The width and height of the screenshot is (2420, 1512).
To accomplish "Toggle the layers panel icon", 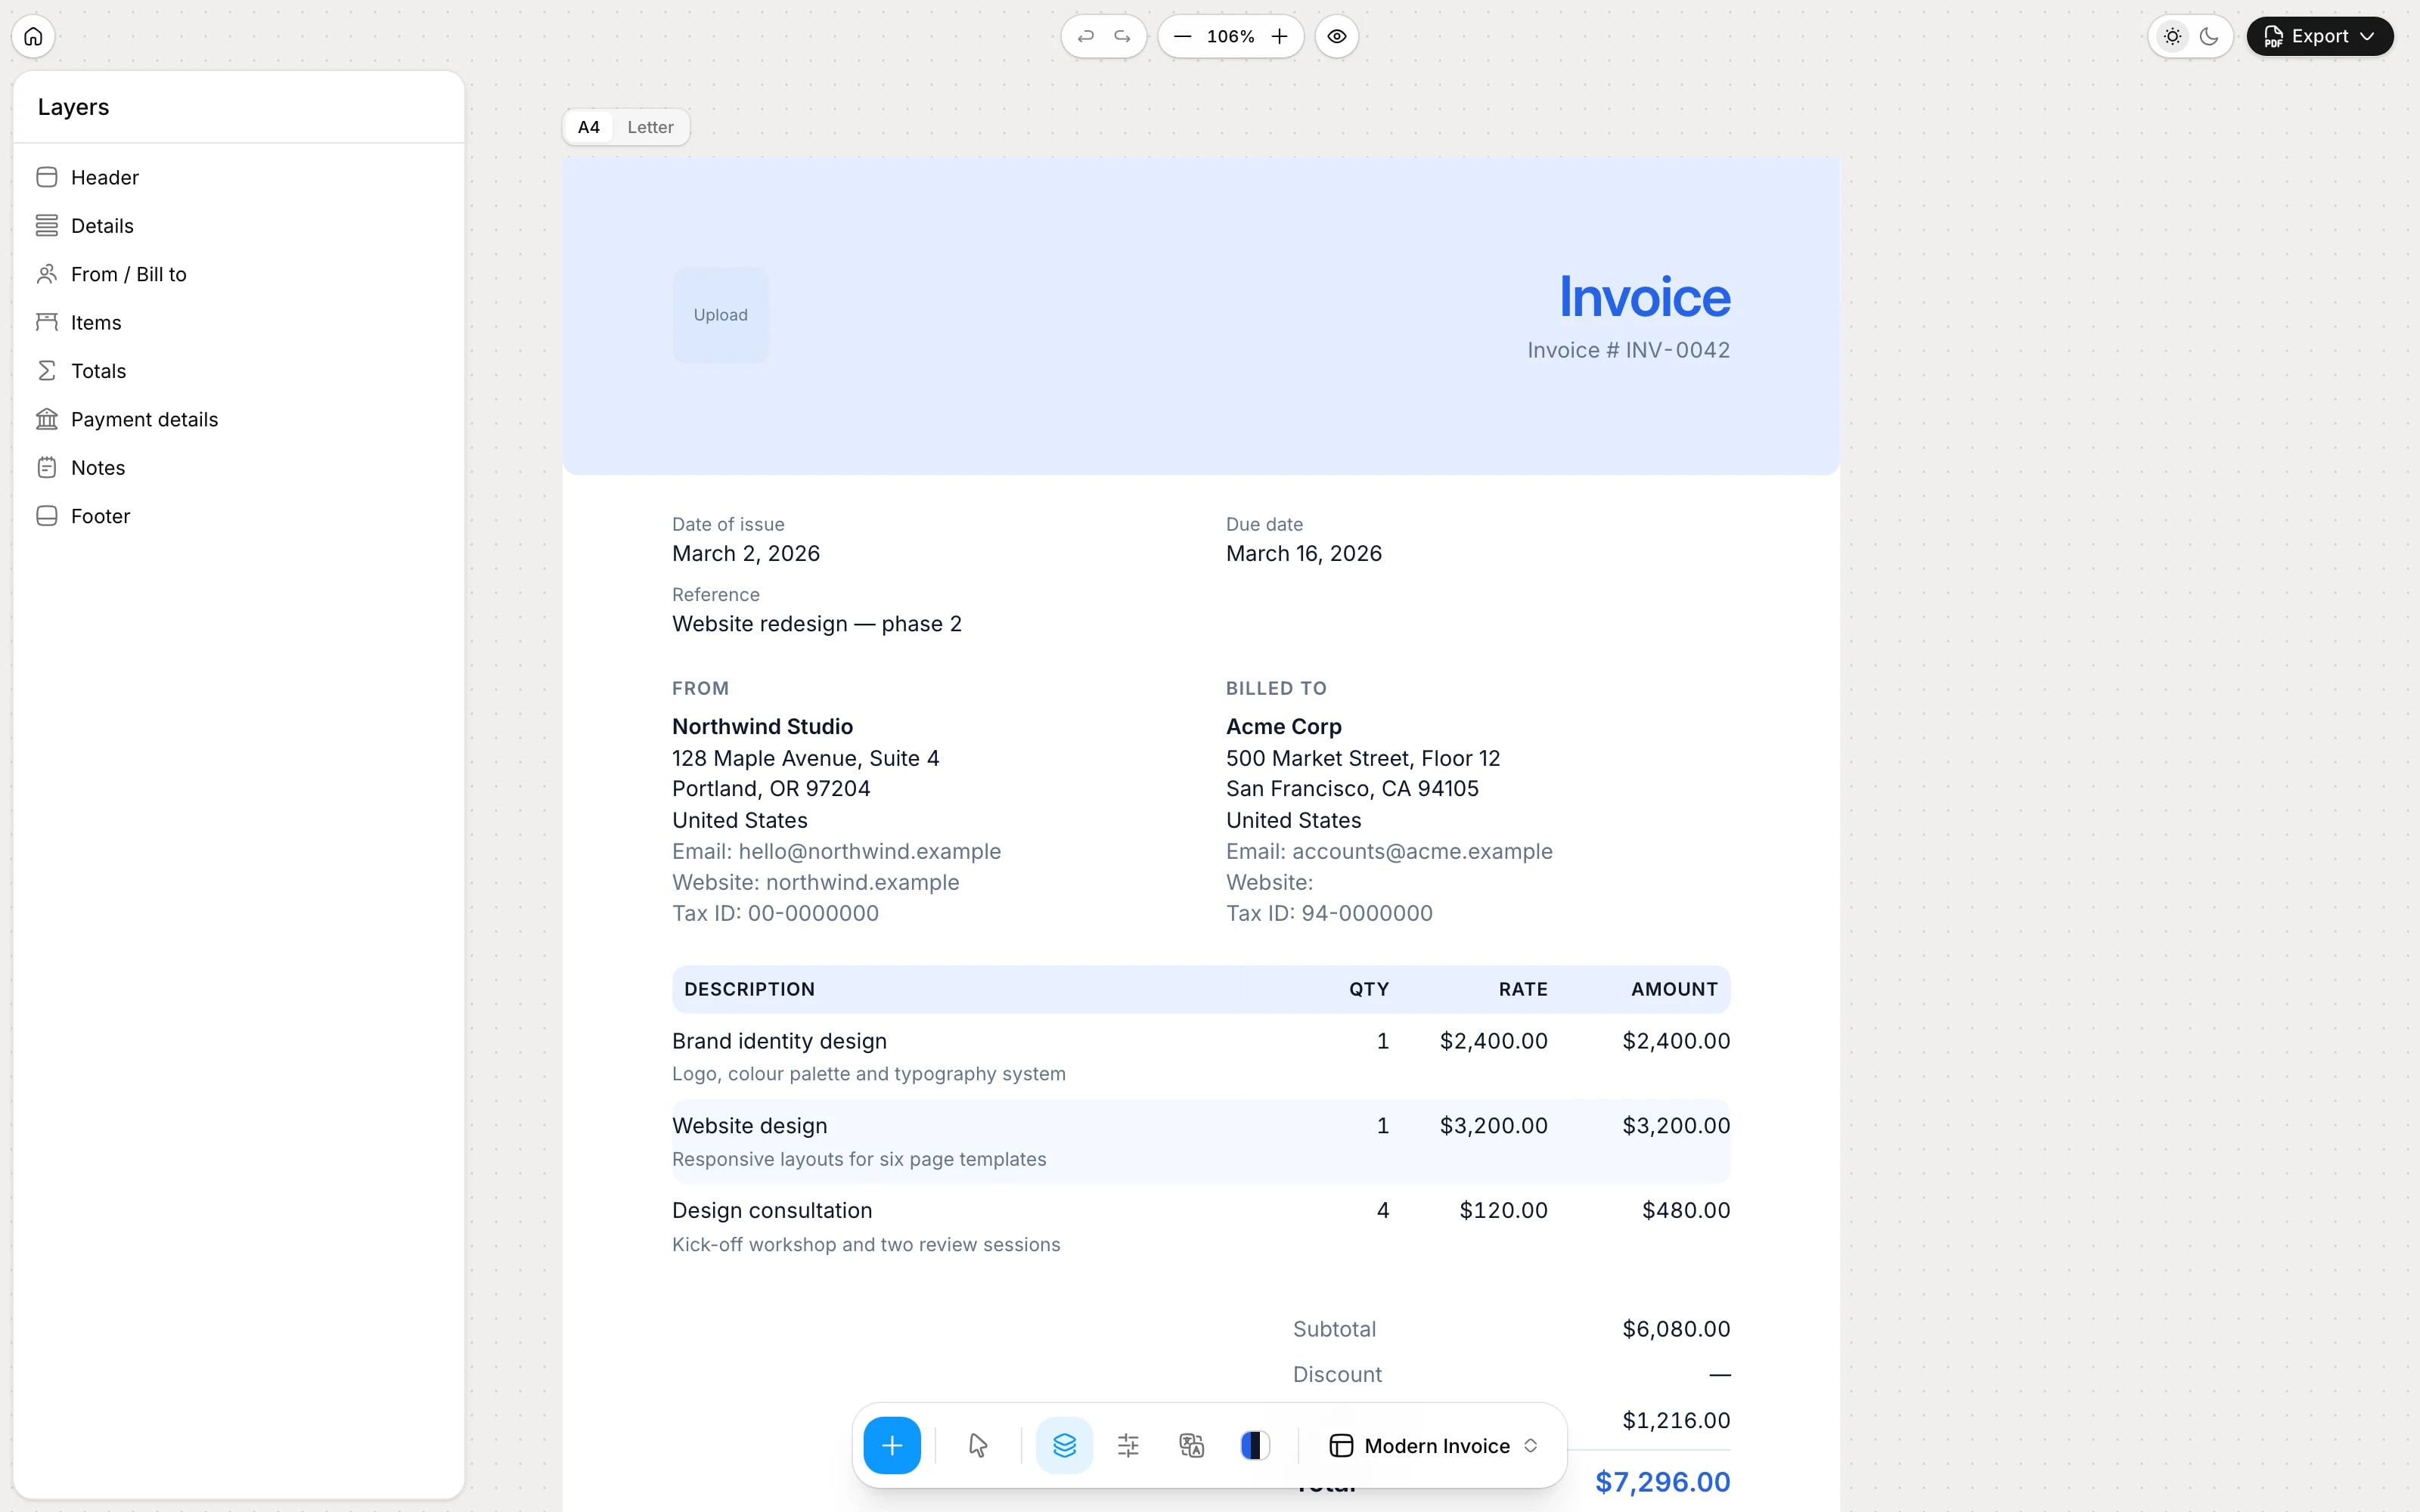I will pos(1064,1445).
